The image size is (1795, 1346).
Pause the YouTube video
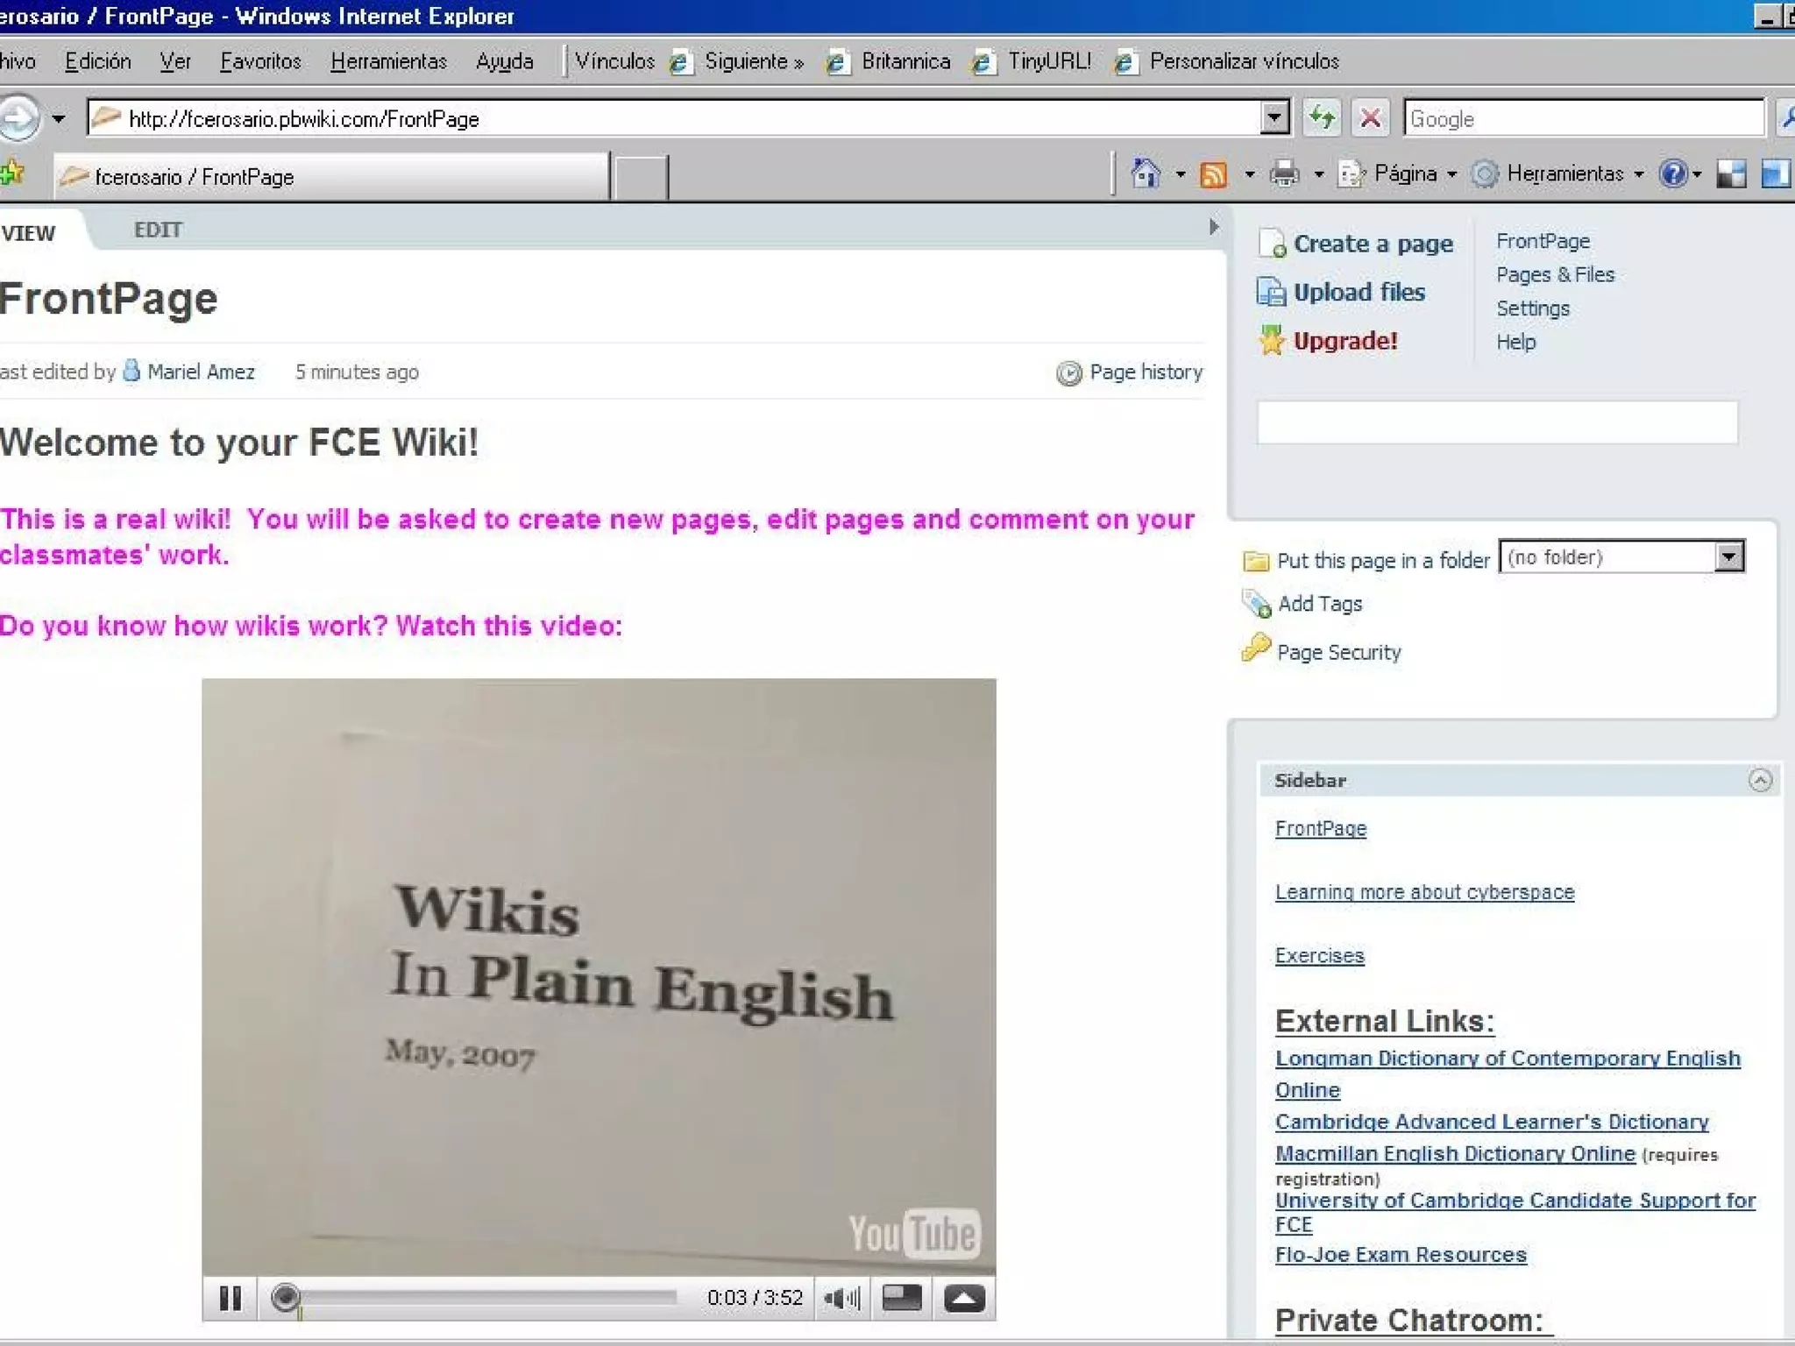pyautogui.click(x=231, y=1298)
